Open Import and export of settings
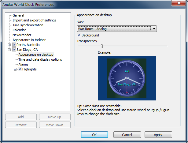 [x=34, y=20]
